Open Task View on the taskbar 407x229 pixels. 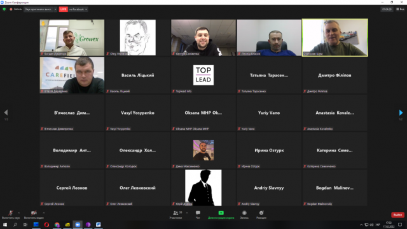pyautogui.click(x=25, y=225)
